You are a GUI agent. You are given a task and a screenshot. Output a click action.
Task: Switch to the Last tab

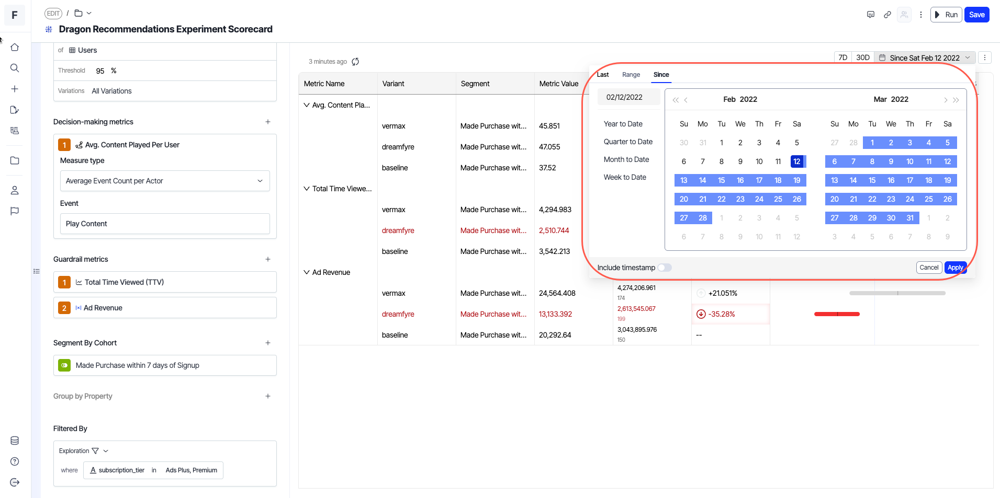[603, 75]
